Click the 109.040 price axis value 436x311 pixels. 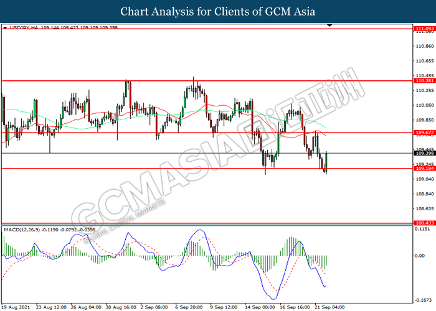coord(425,179)
